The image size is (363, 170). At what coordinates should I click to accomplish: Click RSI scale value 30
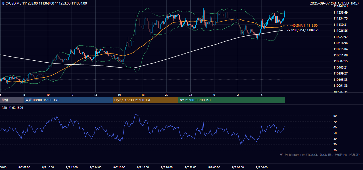pos(335,144)
